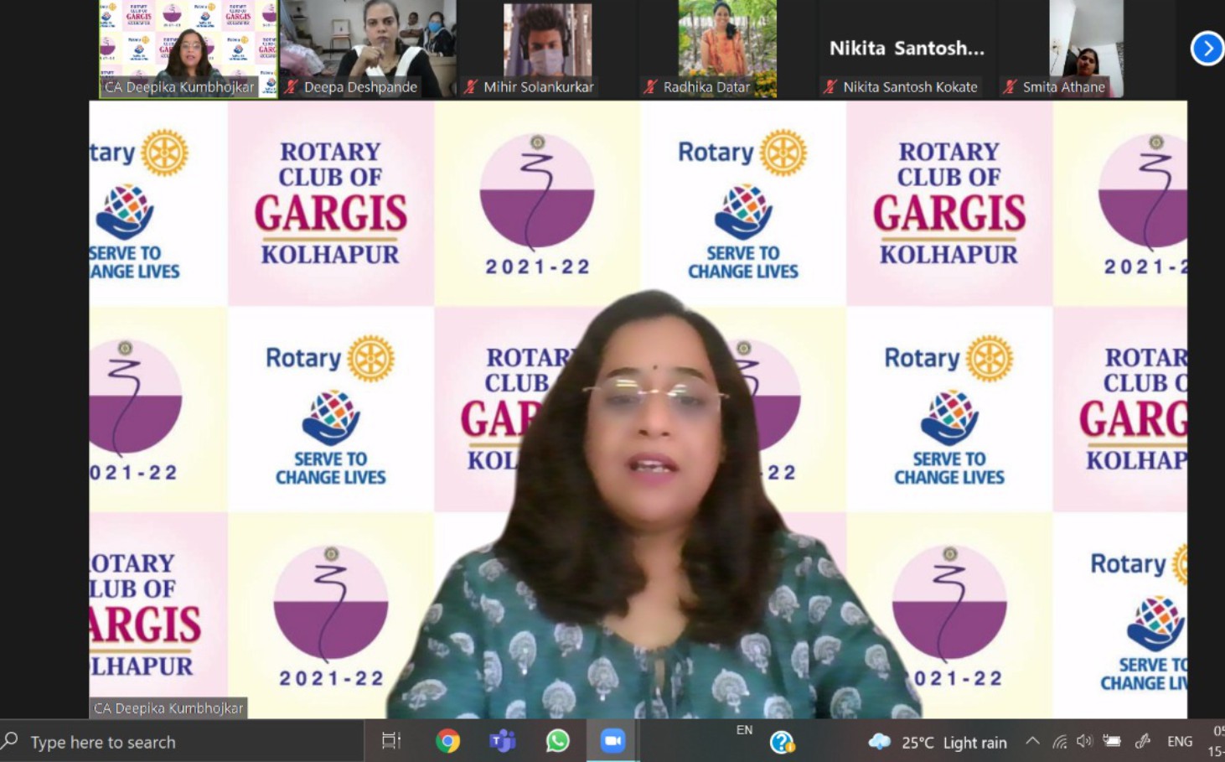Image resolution: width=1225 pixels, height=762 pixels.
Task: Select Mihir Solankurkar's video thumbnail
Action: [547, 49]
